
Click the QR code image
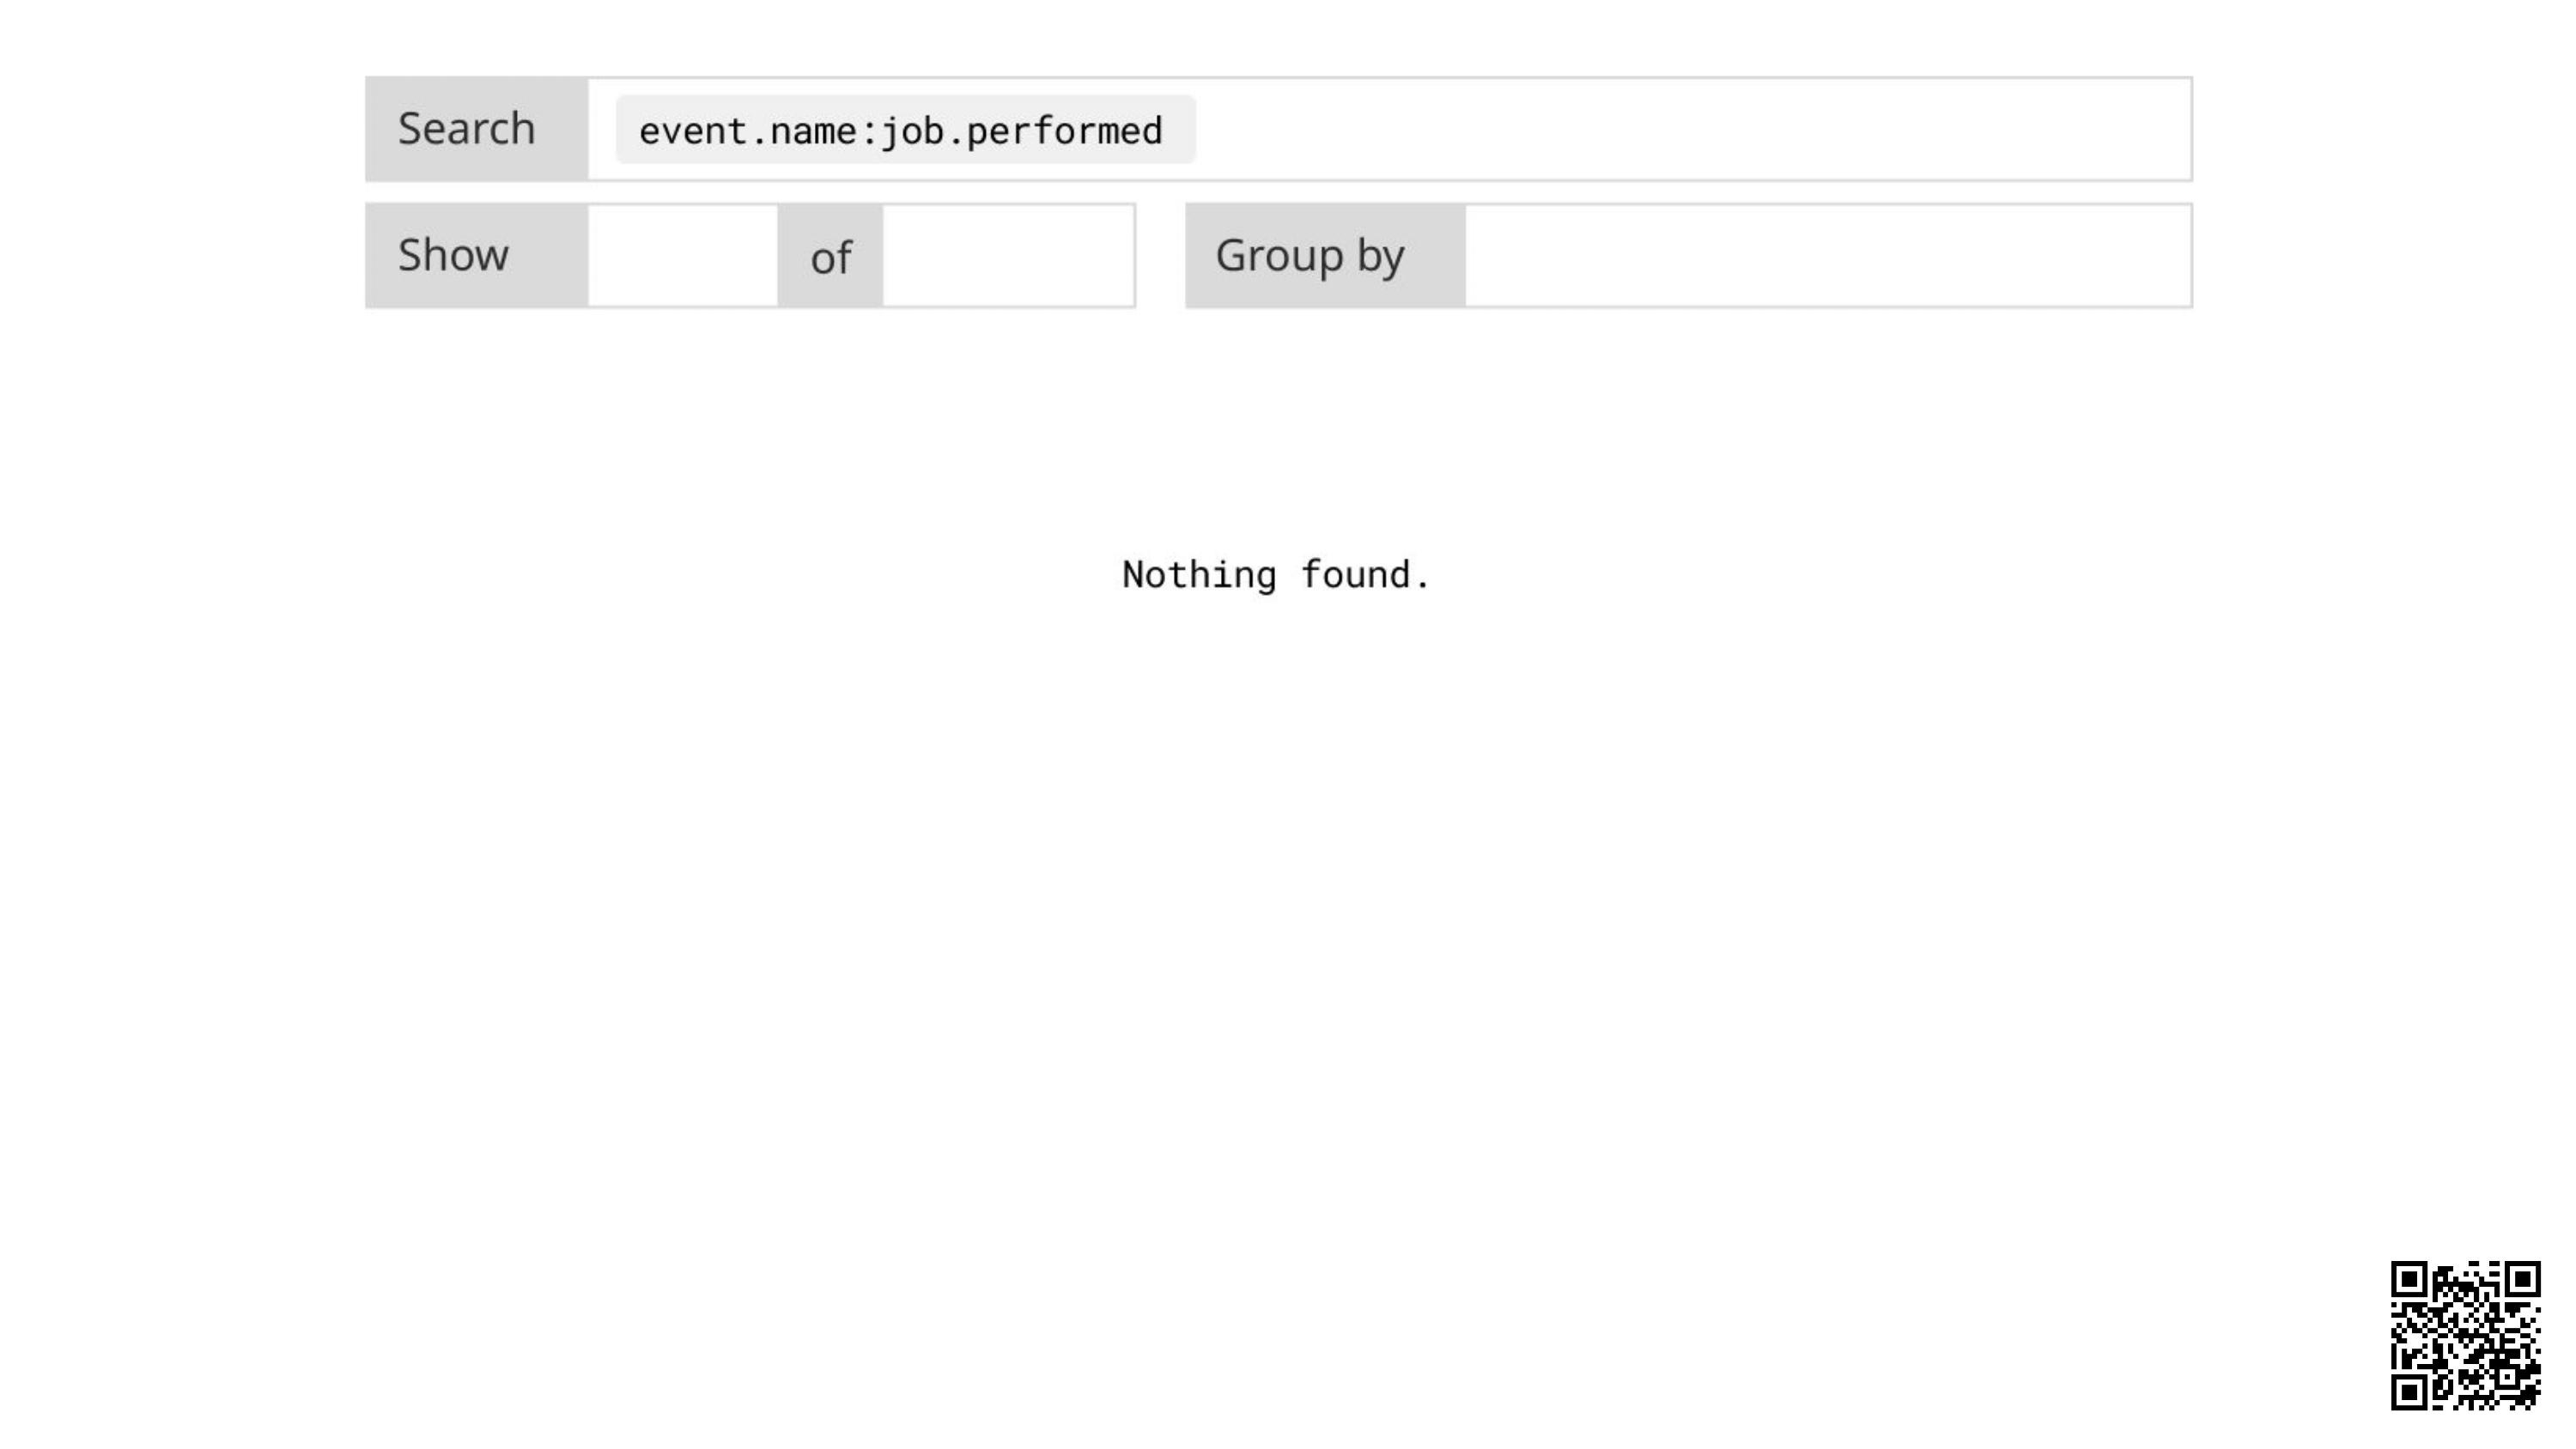pos(2465,1335)
